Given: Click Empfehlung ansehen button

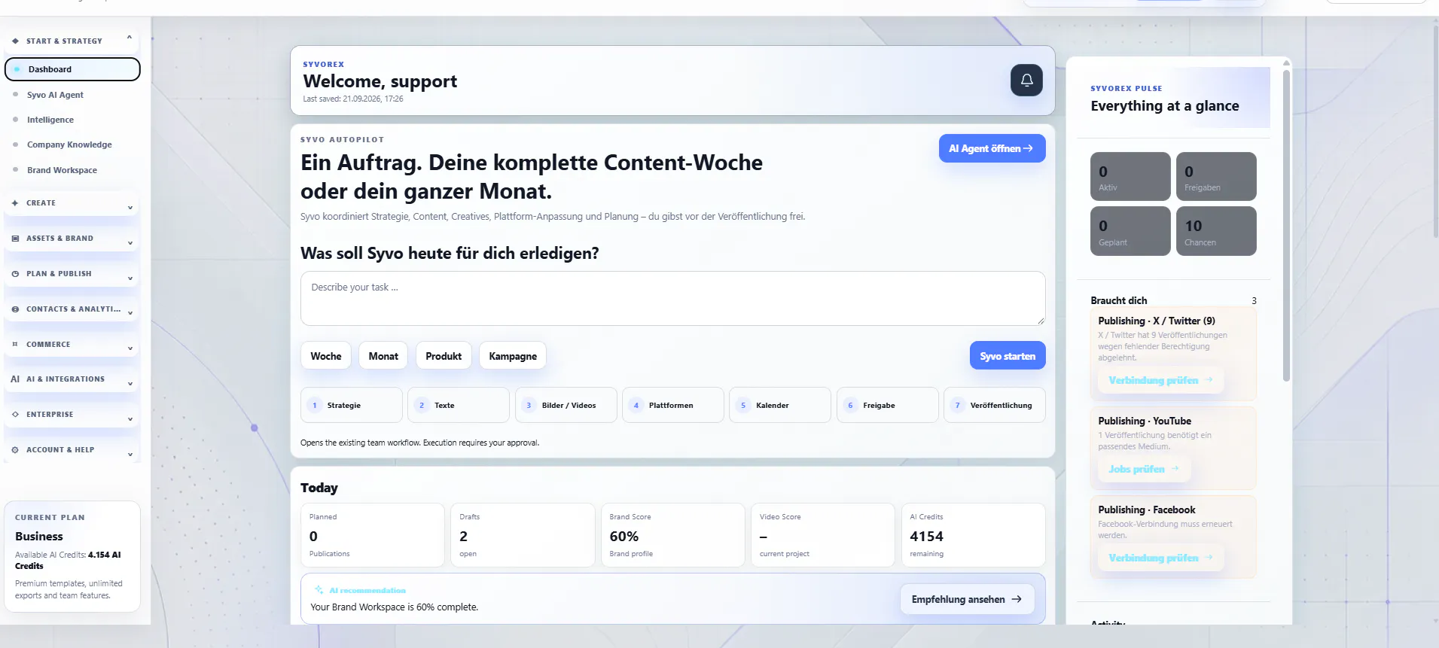Looking at the screenshot, I should (967, 599).
